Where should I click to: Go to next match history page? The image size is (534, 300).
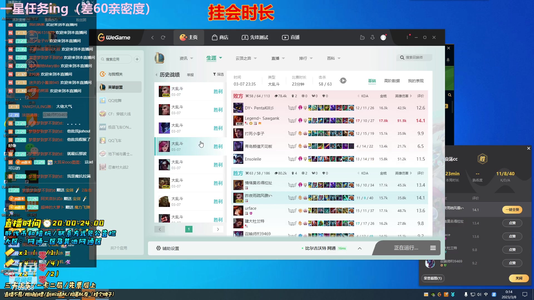[218, 229]
